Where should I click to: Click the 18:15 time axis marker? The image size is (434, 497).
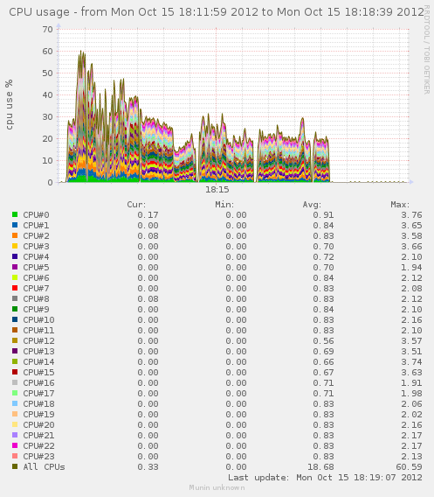(217, 190)
